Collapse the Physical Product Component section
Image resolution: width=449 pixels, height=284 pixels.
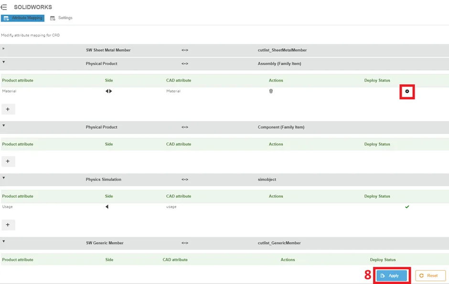coord(4,126)
